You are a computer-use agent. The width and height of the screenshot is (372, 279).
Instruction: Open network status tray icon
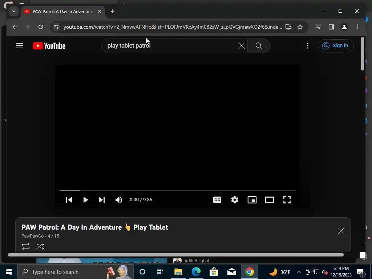click(316, 272)
